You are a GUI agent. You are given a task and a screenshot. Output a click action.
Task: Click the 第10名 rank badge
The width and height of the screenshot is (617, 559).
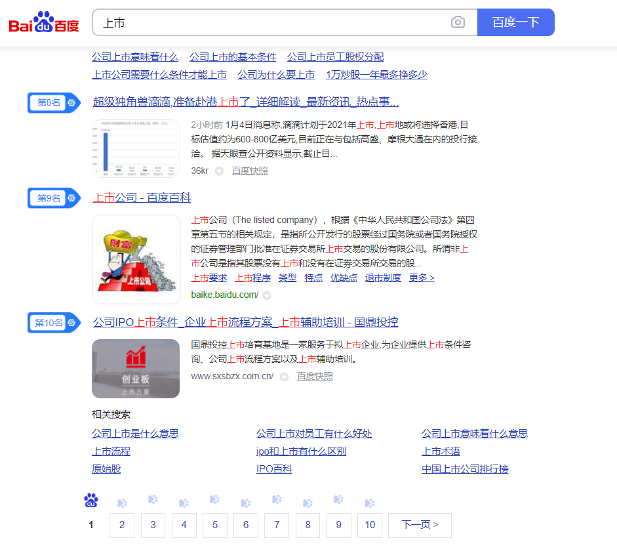click(54, 323)
